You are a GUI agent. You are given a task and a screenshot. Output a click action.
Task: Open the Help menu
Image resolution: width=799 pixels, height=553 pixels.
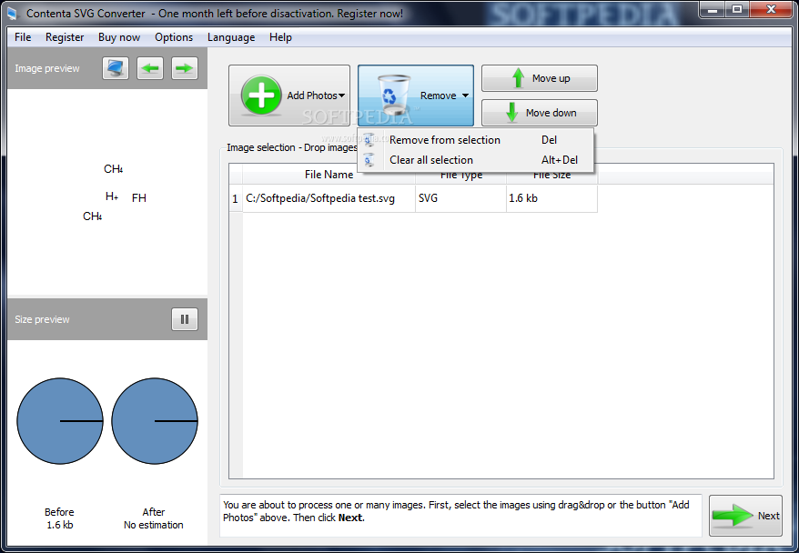[x=281, y=37]
